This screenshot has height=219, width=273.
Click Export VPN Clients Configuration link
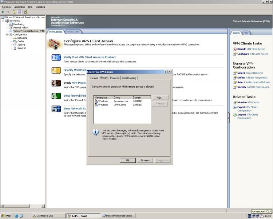[248, 109]
